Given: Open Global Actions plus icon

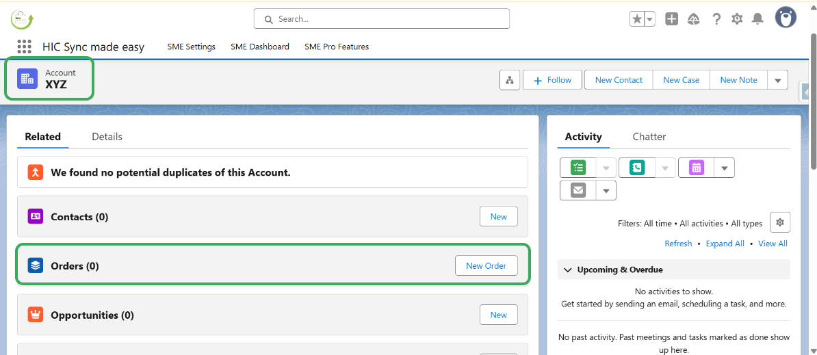Looking at the screenshot, I should click(x=672, y=19).
